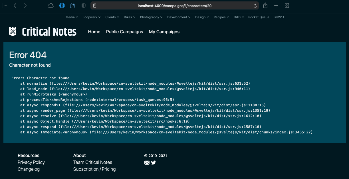Open the Subscription / Pricing link
Screen dimensions: 349x179
pos(94,169)
